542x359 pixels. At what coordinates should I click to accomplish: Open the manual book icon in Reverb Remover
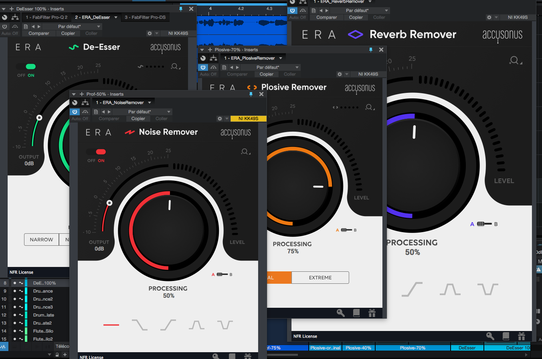click(x=506, y=337)
